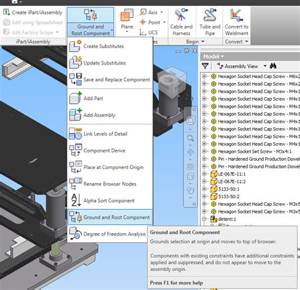Click the Zoom tool in navigation bar
This screenshot has width=300, height=290.
tap(191, 138)
